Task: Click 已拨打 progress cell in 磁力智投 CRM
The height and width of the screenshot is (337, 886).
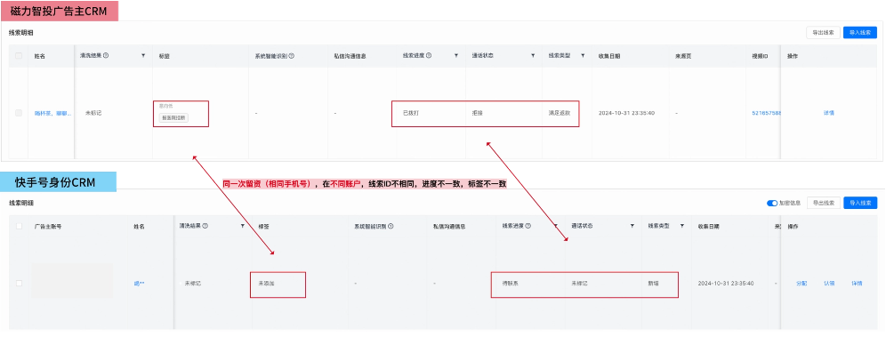Action: (410, 113)
